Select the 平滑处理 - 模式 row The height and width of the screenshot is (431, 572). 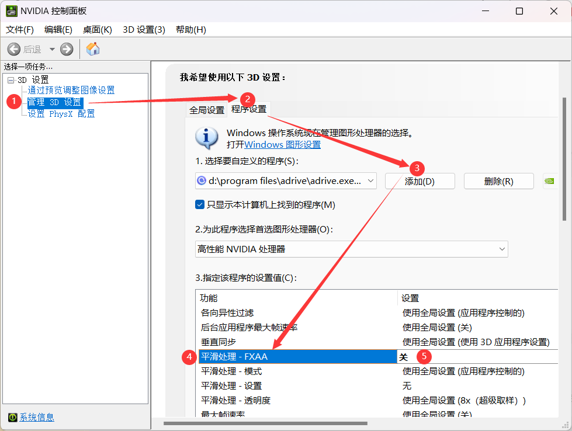point(378,371)
